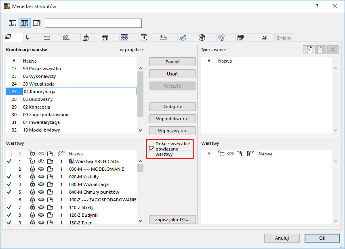Open the Zone Categories tab icon
Image resolution: width=345 pixels, height=249 pixels.
coord(163,38)
